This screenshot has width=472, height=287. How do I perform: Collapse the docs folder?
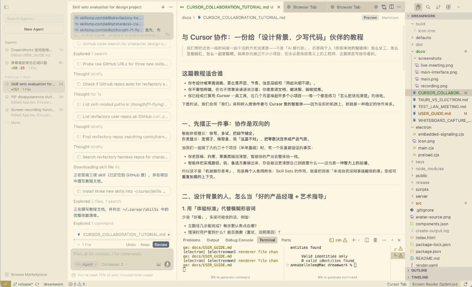tap(413, 52)
